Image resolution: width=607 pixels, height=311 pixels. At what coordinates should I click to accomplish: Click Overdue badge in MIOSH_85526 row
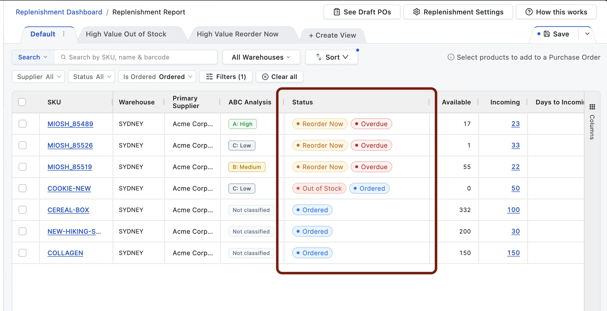pyautogui.click(x=371, y=145)
